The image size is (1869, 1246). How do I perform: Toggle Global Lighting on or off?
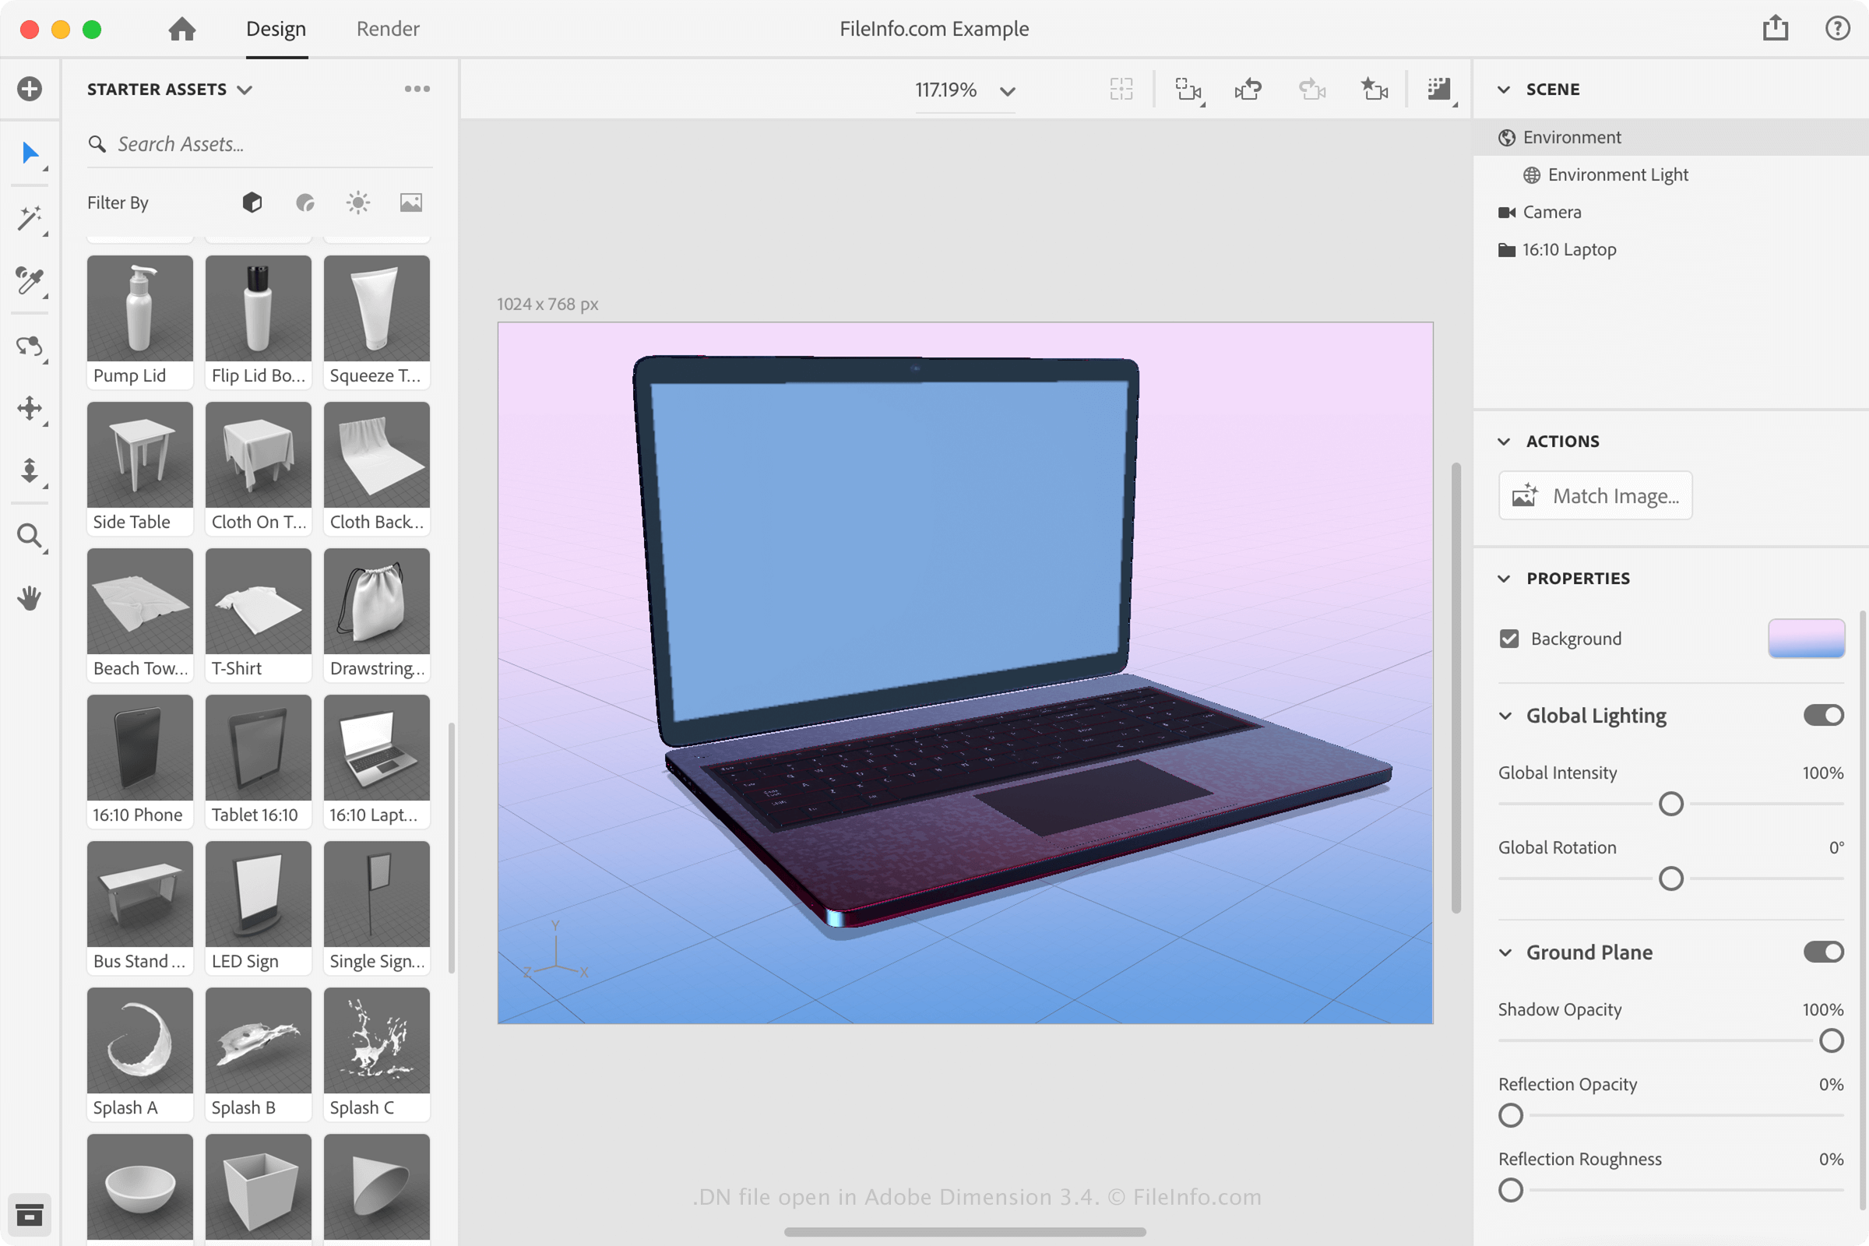[1823, 715]
